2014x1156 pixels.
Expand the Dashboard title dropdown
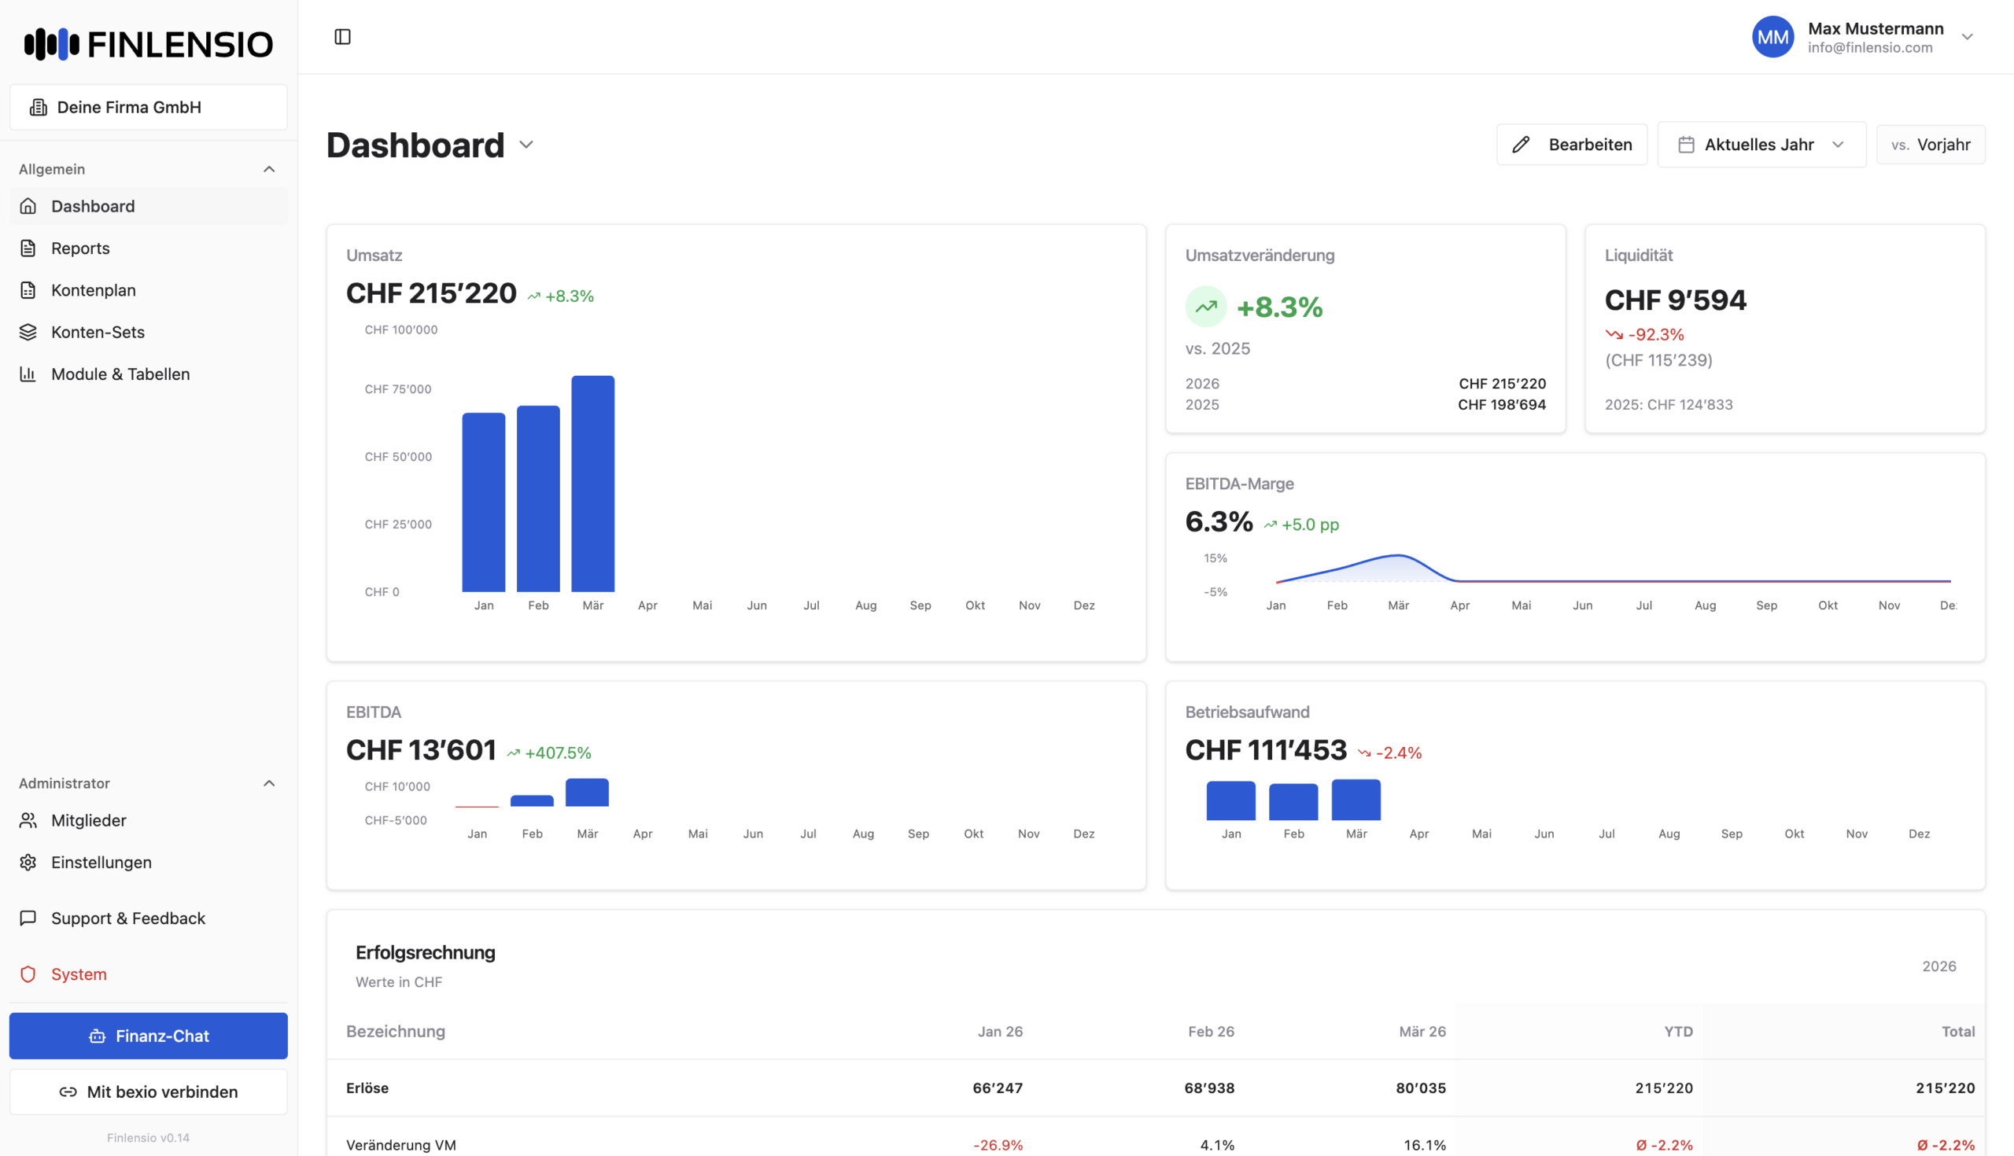point(526,145)
